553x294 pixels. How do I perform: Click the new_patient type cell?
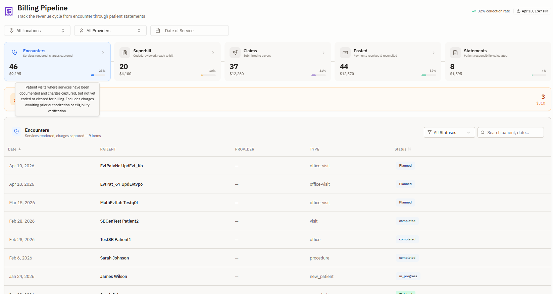[x=321, y=276]
